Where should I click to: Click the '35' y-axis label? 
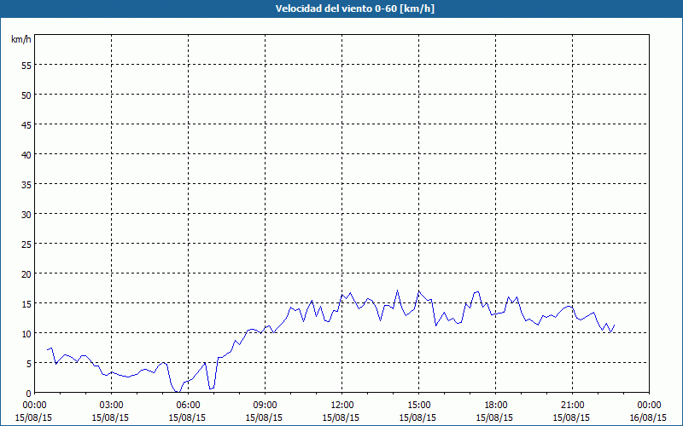(x=26, y=184)
